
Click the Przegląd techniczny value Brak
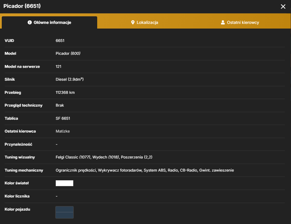pyautogui.click(x=60, y=105)
